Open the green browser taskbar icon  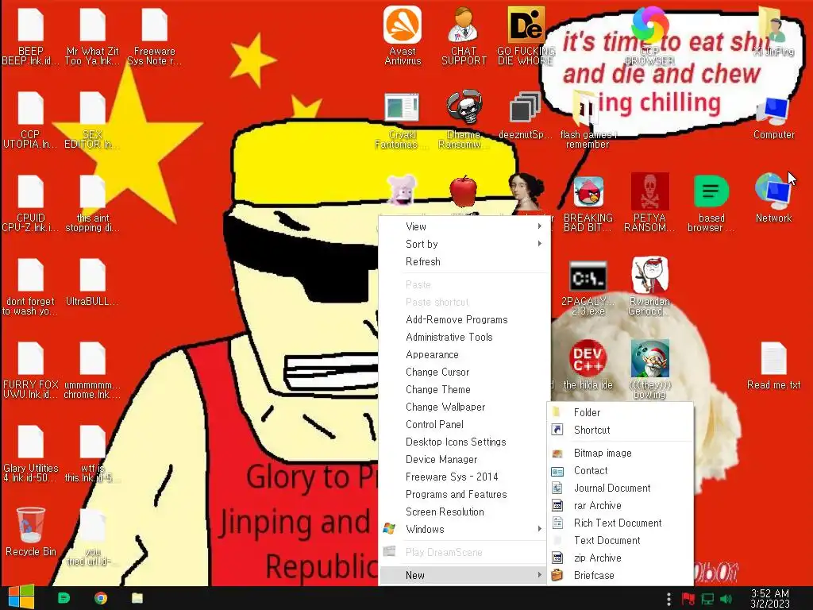click(x=64, y=598)
